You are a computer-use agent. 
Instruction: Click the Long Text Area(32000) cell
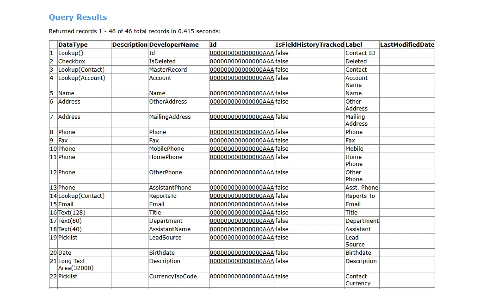coord(75,264)
